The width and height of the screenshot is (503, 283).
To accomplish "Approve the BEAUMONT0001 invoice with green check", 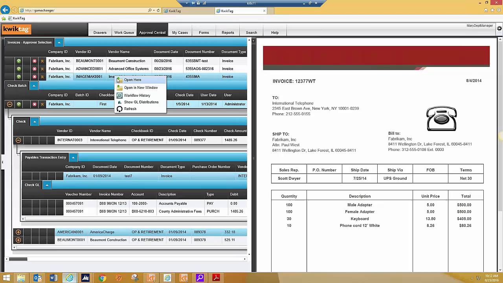I will pos(18,61).
